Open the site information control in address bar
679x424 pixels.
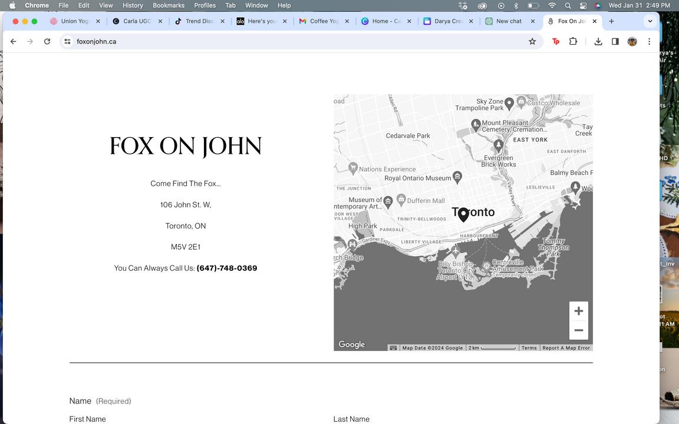67,42
